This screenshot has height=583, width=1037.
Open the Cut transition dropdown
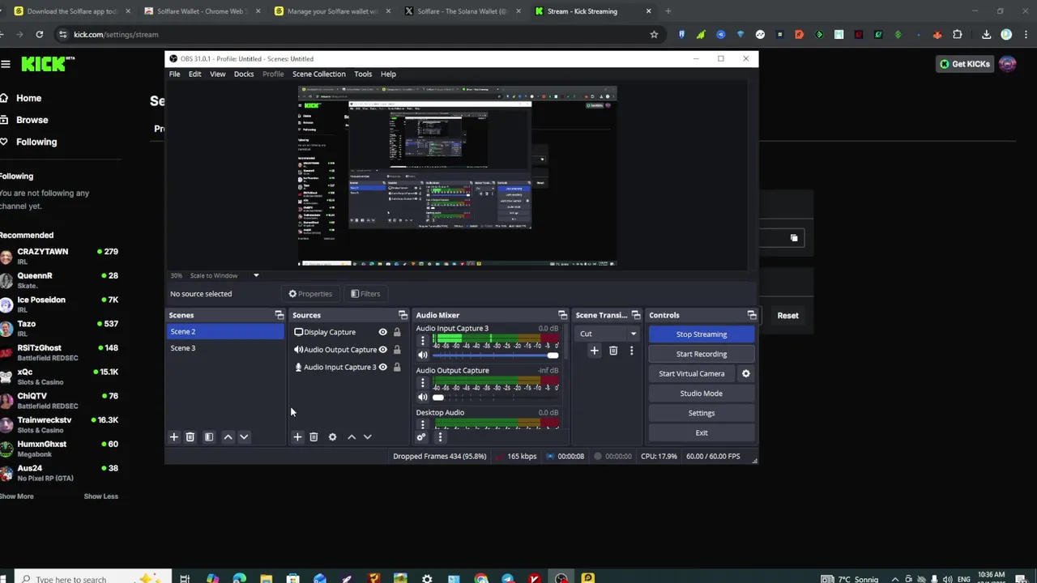point(608,334)
